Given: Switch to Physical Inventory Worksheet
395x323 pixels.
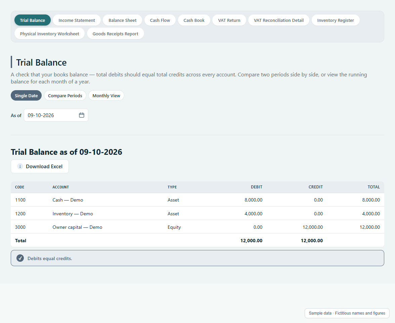Looking at the screenshot, I should pyautogui.click(x=50, y=34).
